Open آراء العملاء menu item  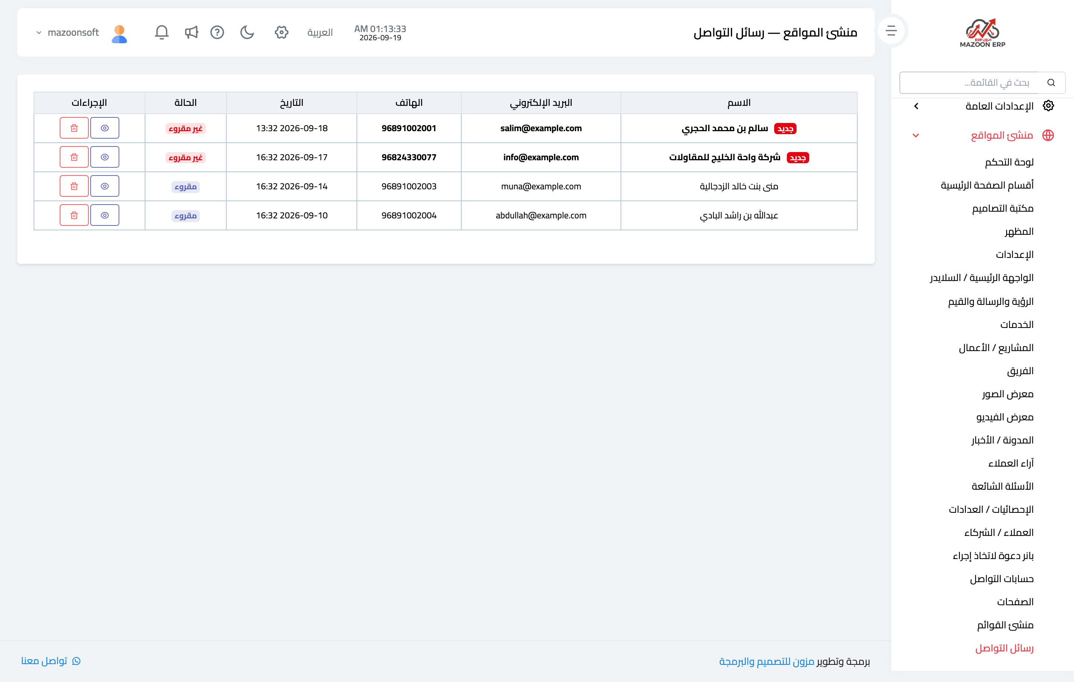click(1011, 463)
